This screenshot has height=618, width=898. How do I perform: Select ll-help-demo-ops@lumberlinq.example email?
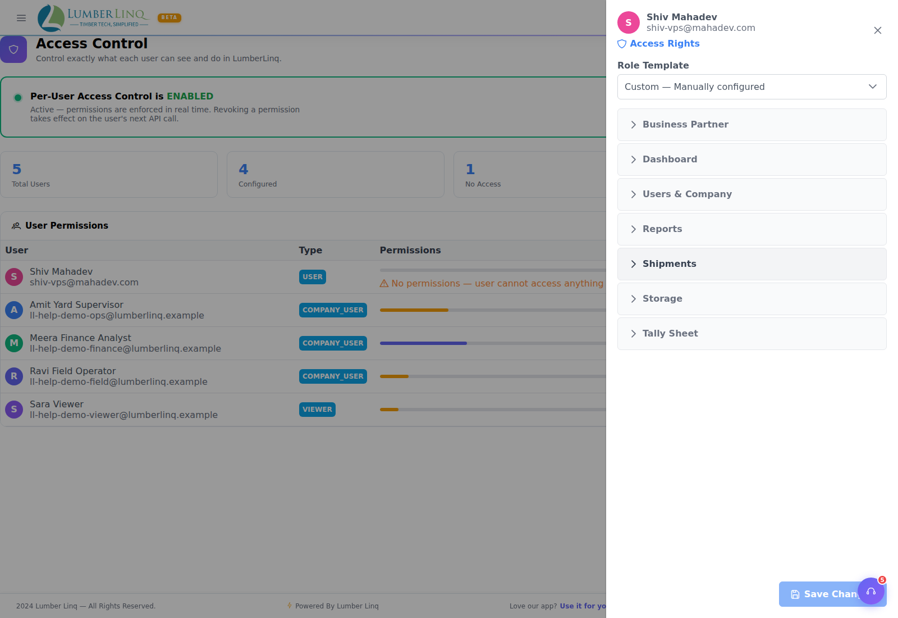[x=117, y=316]
